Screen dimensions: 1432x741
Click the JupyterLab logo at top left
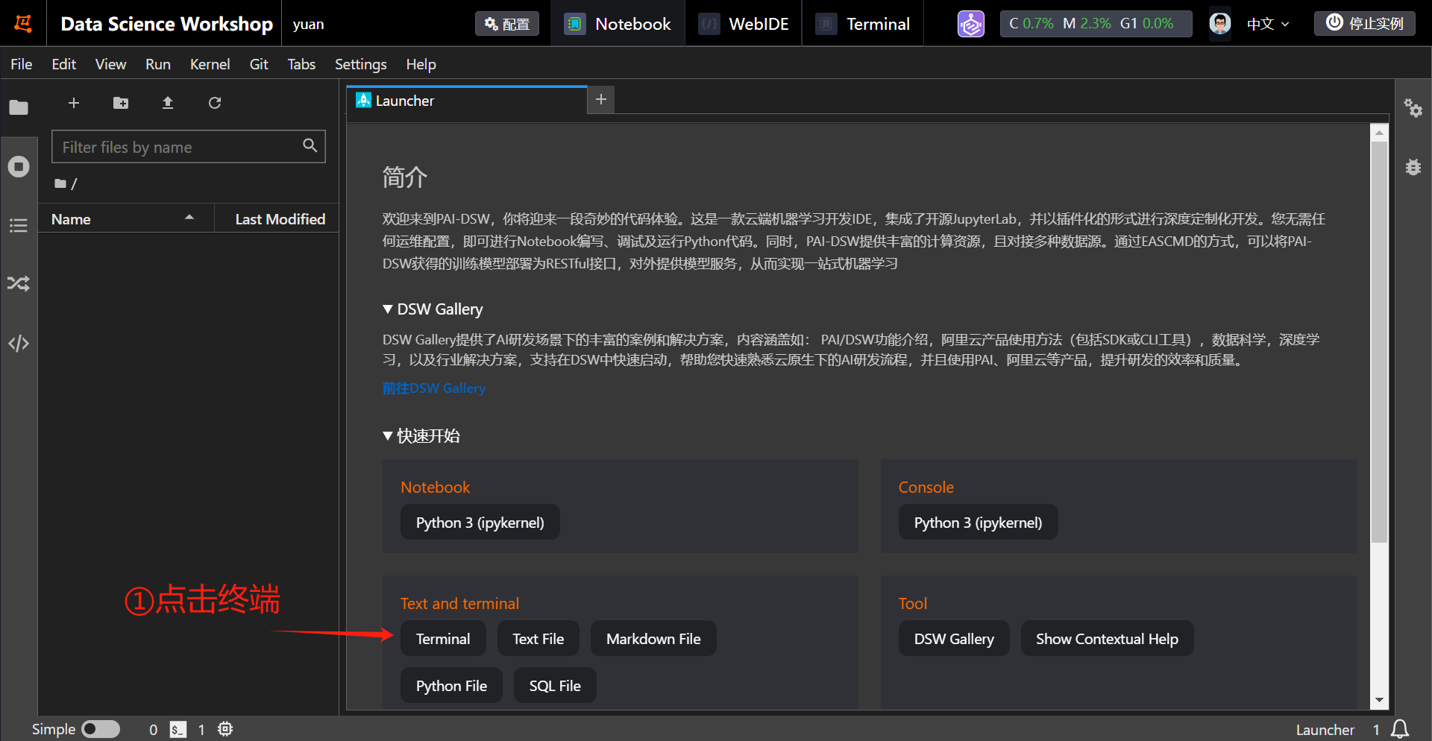pos(23,23)
